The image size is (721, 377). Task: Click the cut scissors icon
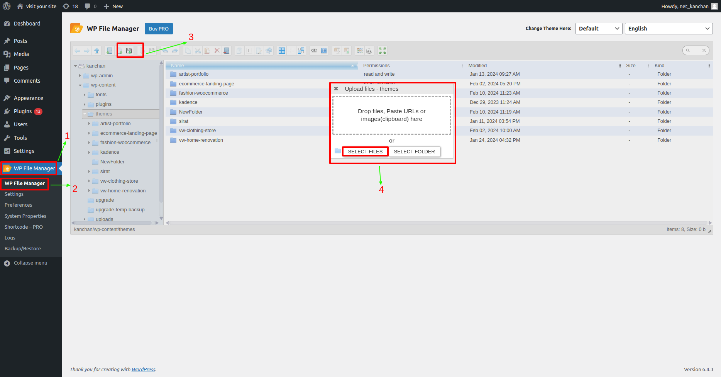click(x=198, y=51)
